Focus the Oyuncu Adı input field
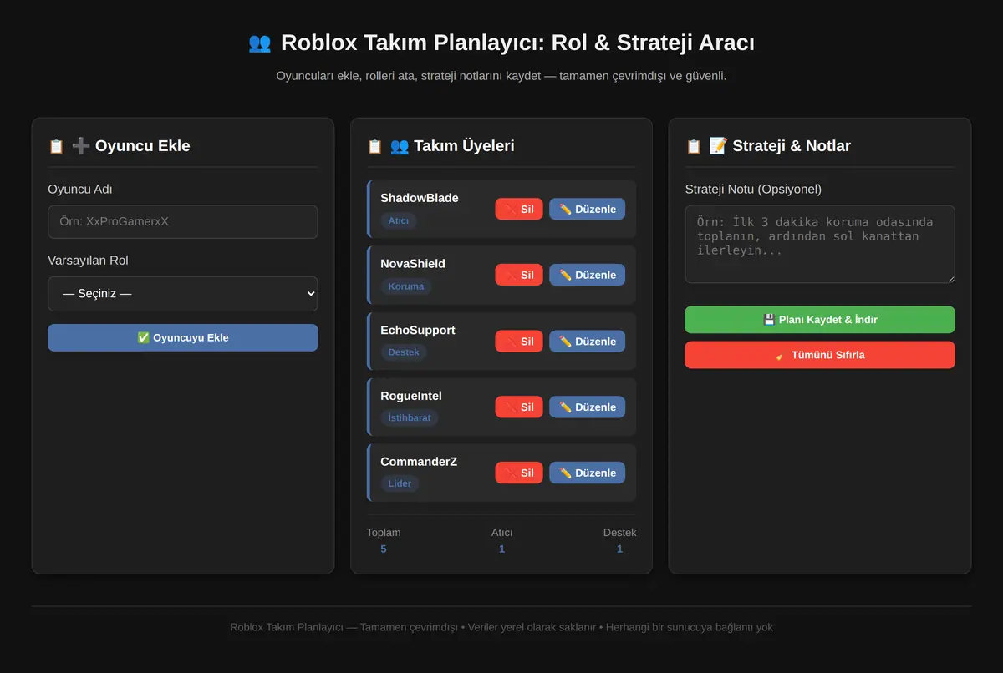This screenshot has height=673, width=1003. point(183,222)
